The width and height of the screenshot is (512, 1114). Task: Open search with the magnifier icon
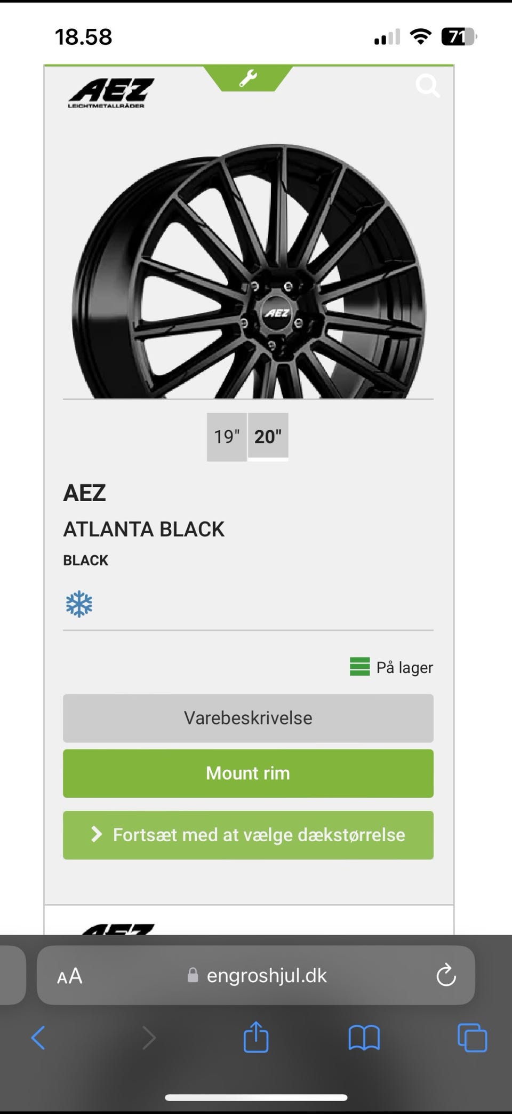click(x=427, y=86)
